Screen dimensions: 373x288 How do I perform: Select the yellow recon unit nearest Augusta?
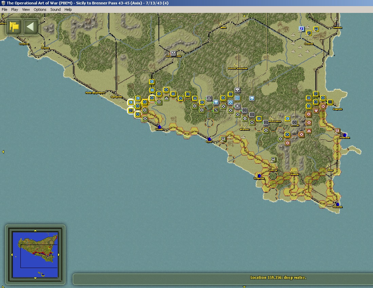click(330, 102)
